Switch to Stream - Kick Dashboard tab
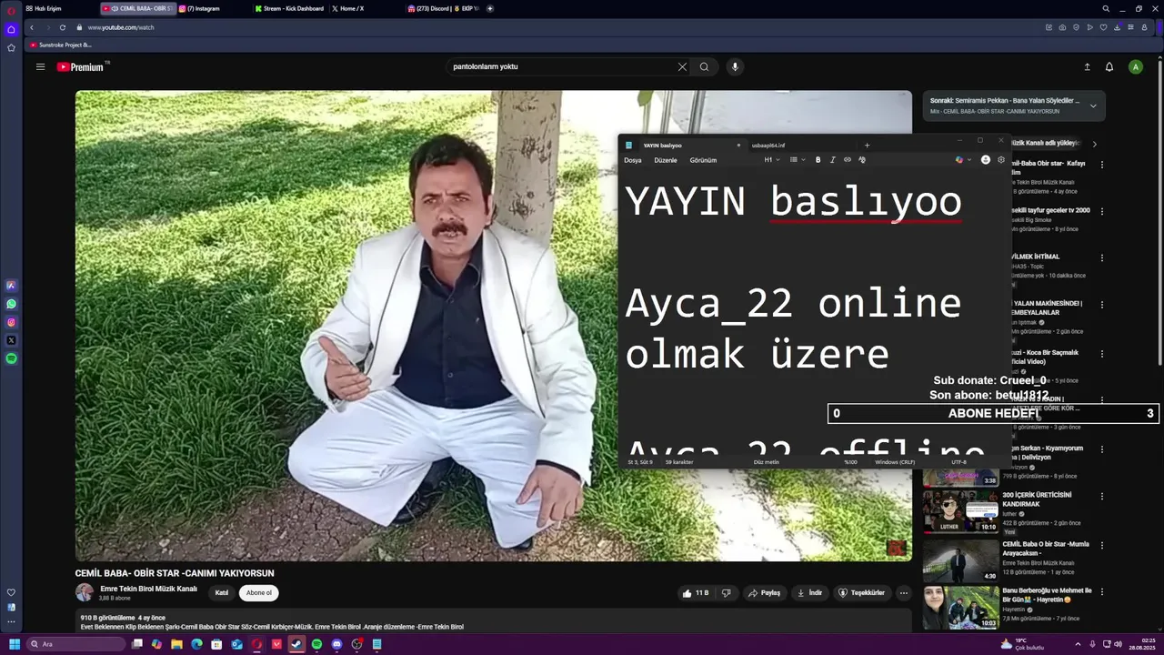The image size is (1164, 655). [293, 8]
